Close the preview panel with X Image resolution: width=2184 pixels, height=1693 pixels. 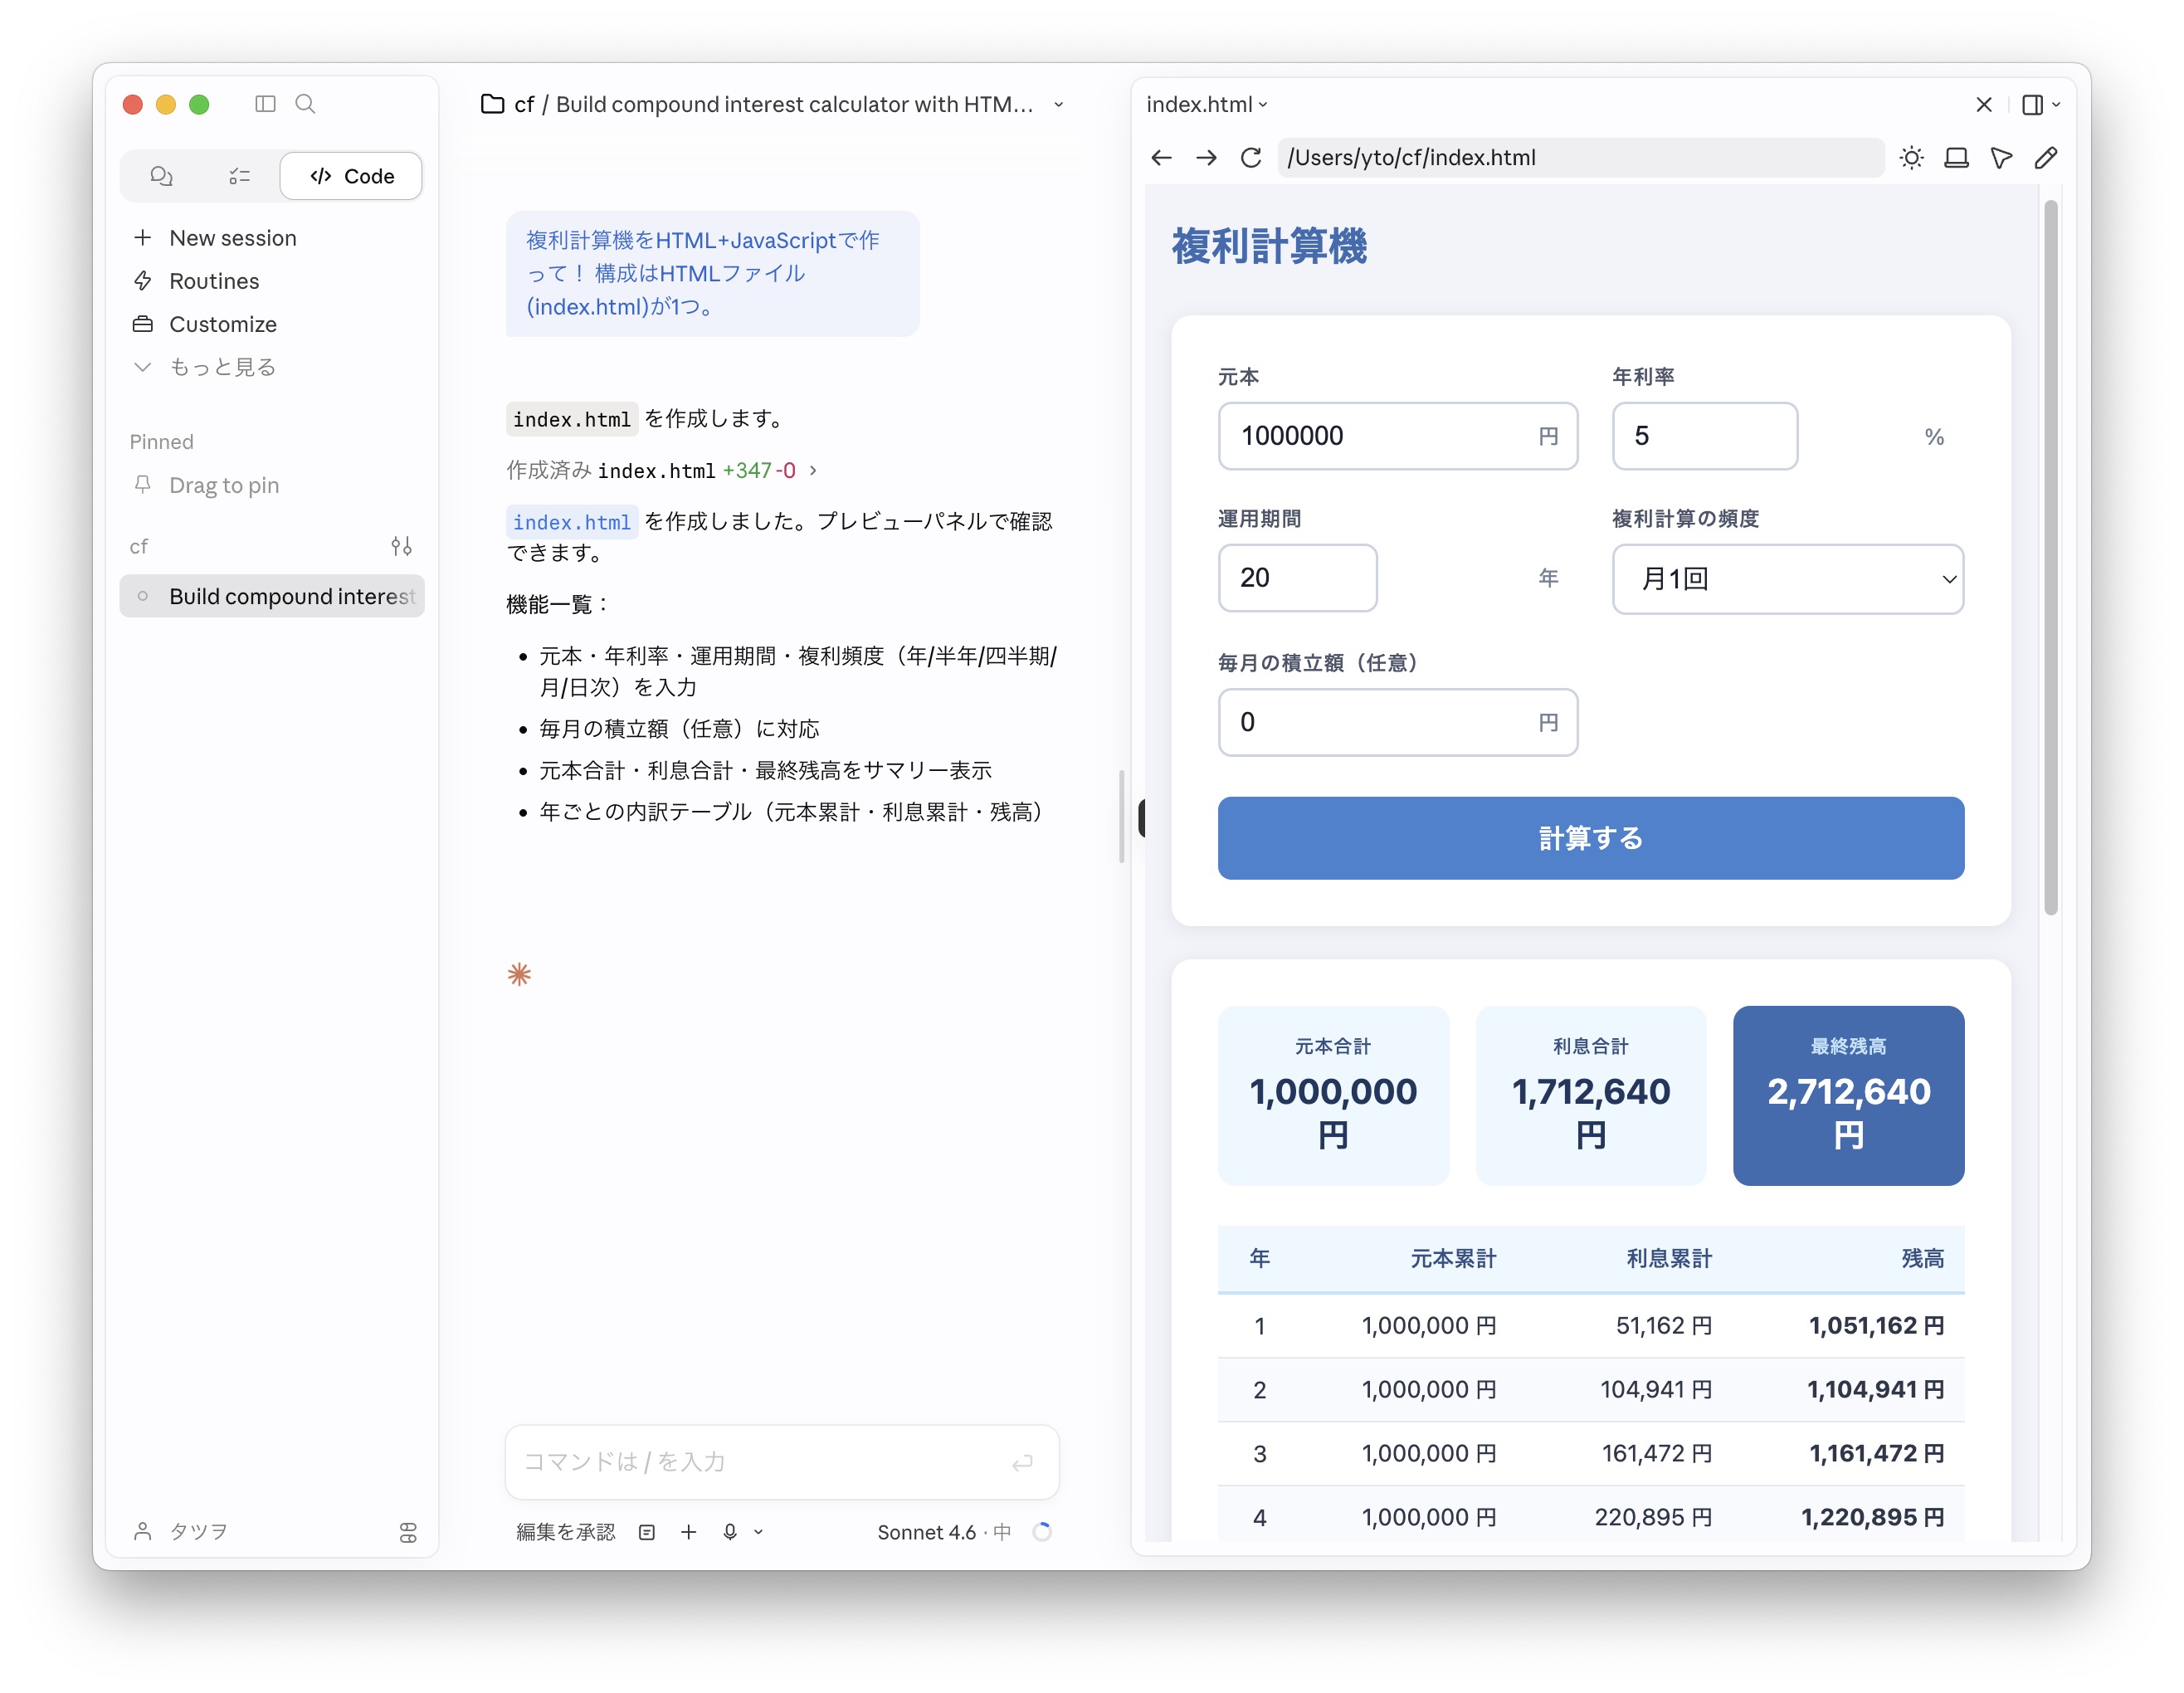pyautogui.click(x=1984, y=104)
